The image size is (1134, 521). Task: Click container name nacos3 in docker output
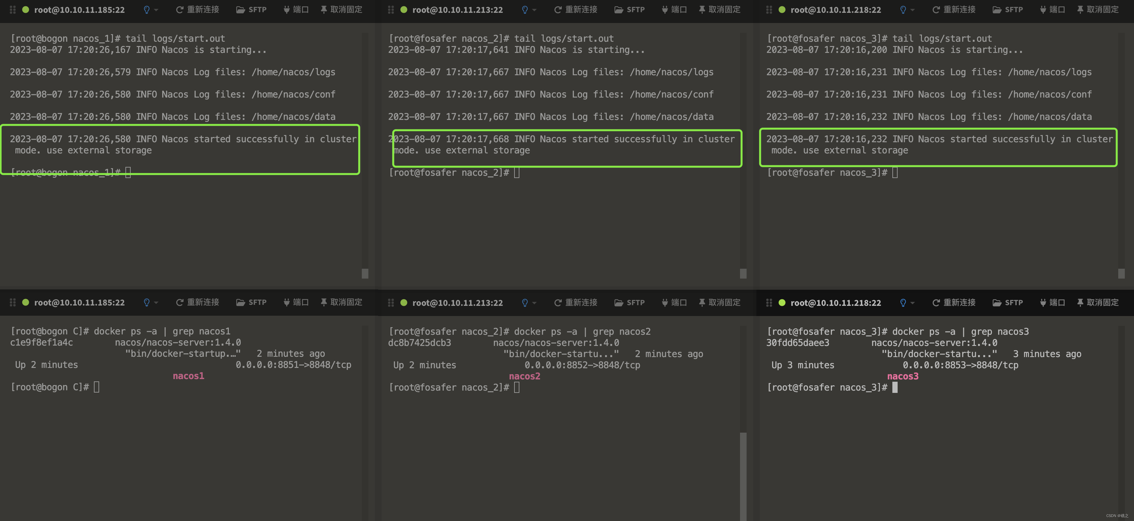point(903,376)
